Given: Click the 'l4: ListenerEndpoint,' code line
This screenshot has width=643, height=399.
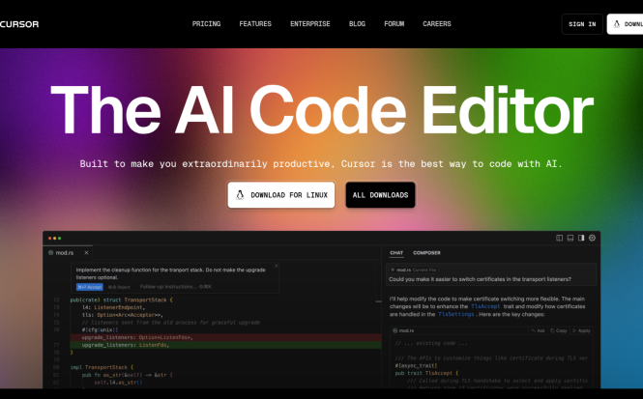Looking at the screenshot, I should [x=113, y=307].
